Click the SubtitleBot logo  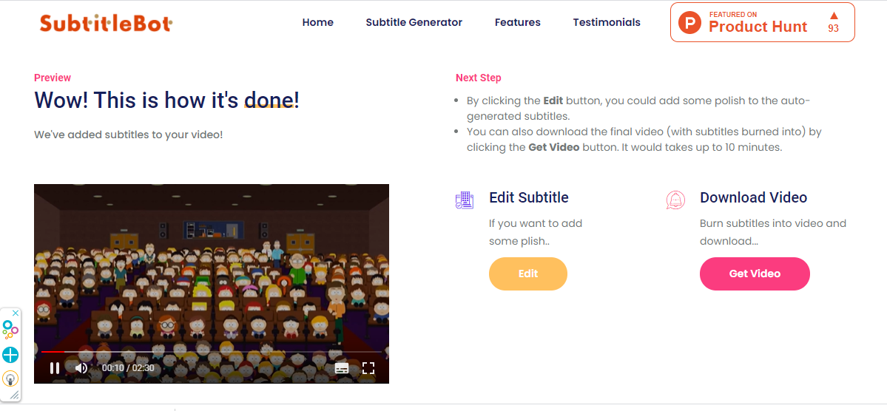(x=106, y=23)
